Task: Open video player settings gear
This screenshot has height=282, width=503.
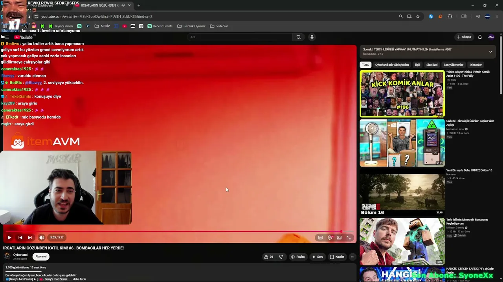Action: [330, 237]
